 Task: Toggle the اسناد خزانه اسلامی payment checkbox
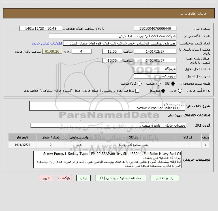(x=137, y=91)
